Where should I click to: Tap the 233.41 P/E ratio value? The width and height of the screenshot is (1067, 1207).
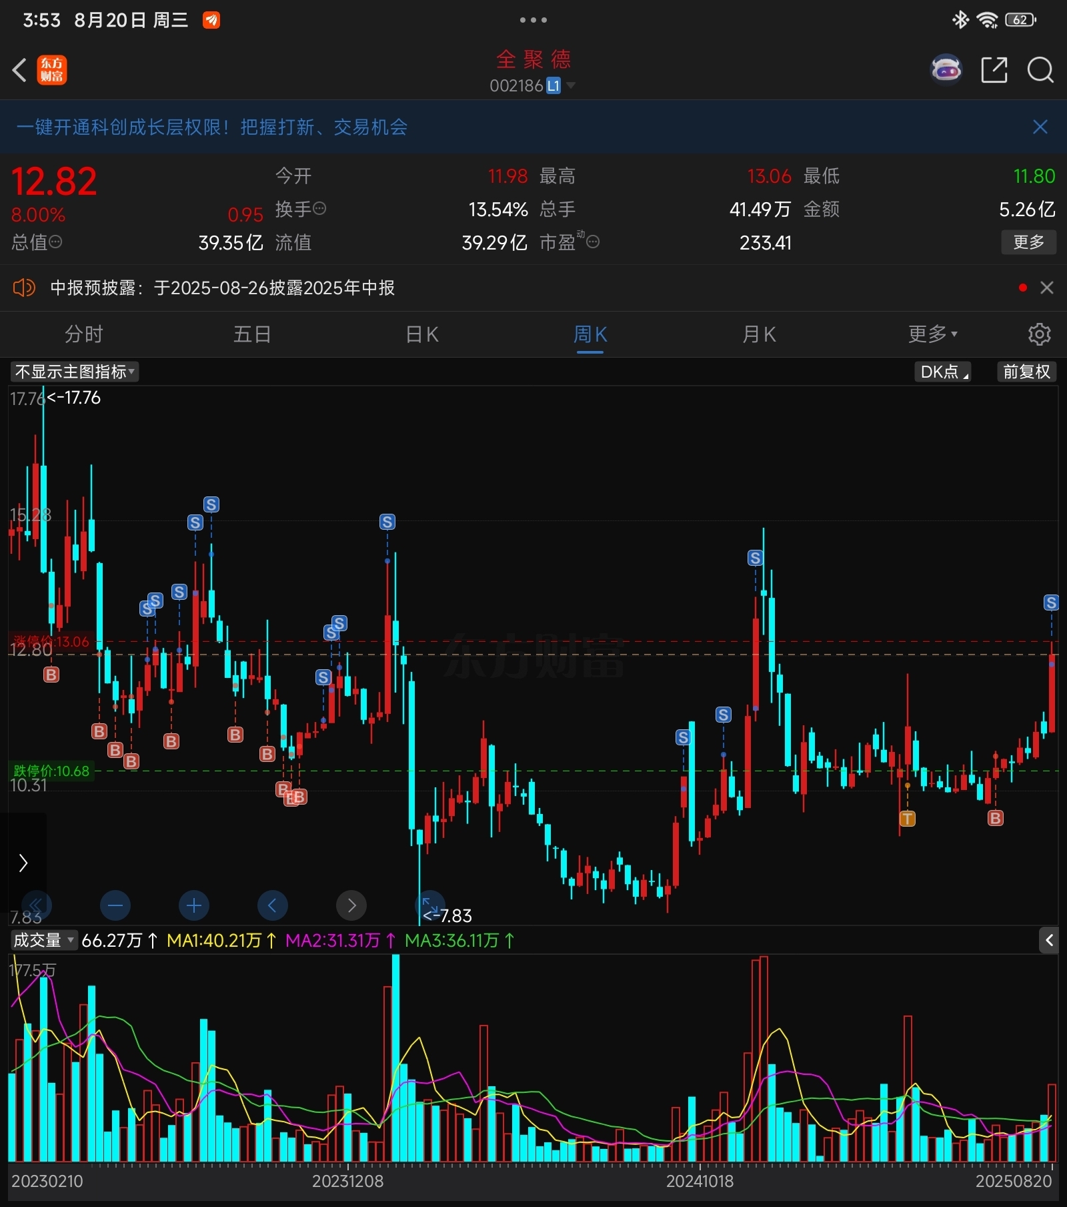766,242
